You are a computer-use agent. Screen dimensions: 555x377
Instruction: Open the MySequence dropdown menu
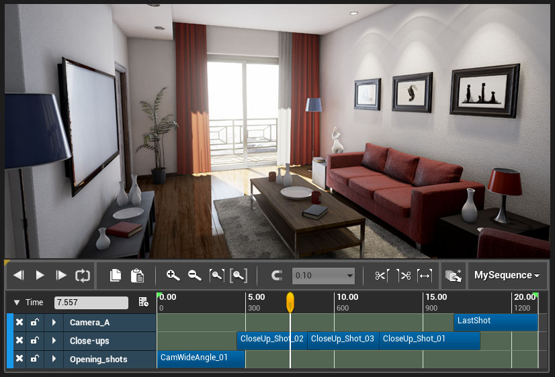pyautogui.click(x=507, y=275)
